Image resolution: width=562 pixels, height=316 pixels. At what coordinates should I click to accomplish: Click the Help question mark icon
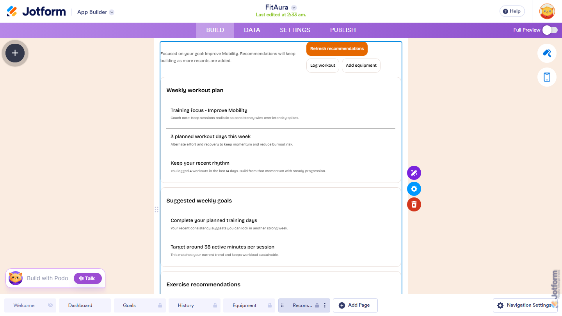pos(505,11)
